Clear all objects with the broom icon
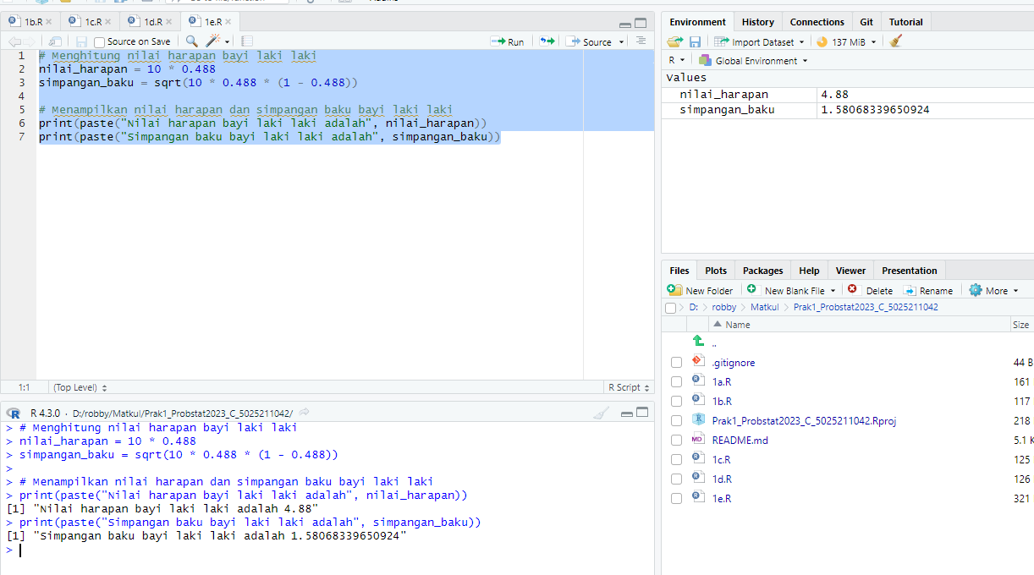 (896, 41)
